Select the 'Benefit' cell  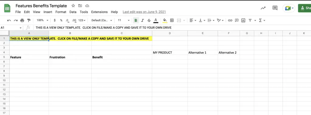(x=122, y=57)
